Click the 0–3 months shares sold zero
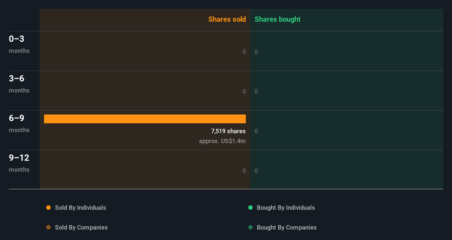The height and width of the screenshot is (240, 452). [244, 52]
